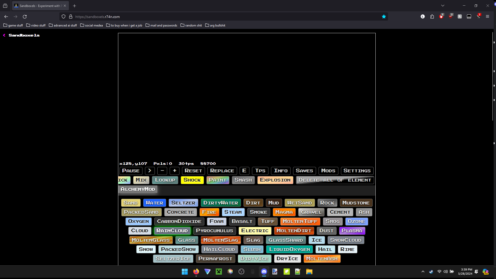Click the step-forward arrow button
Screen dimensions: 496x279
(x=150, y=171)
